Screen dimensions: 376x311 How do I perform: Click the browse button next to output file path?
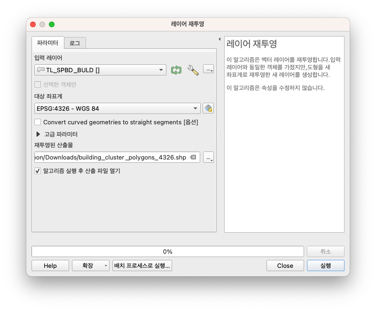coord(208,157)
